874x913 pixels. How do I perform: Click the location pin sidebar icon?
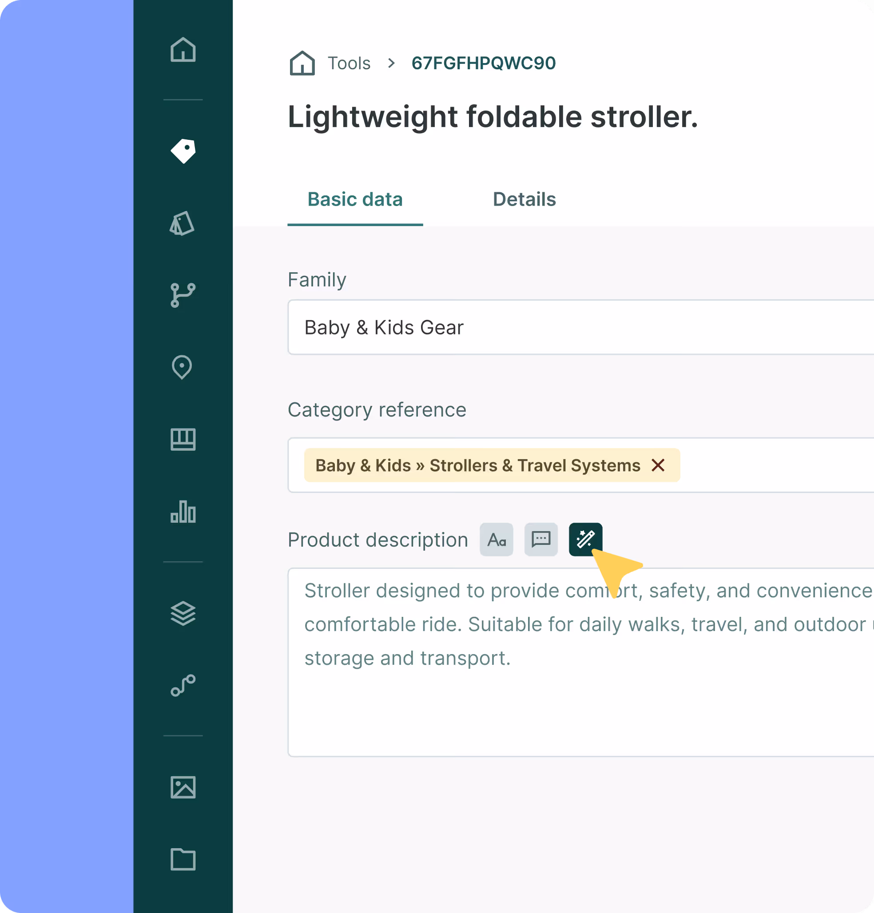pyautogui.click(x=182, y=367)
